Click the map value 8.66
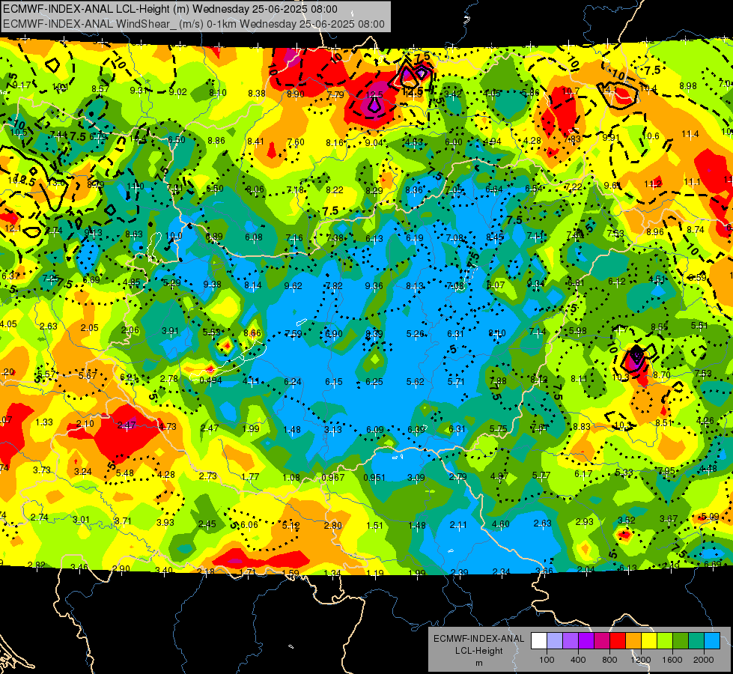The height and width of the screenshot is (674, 733). coord(252,333)
